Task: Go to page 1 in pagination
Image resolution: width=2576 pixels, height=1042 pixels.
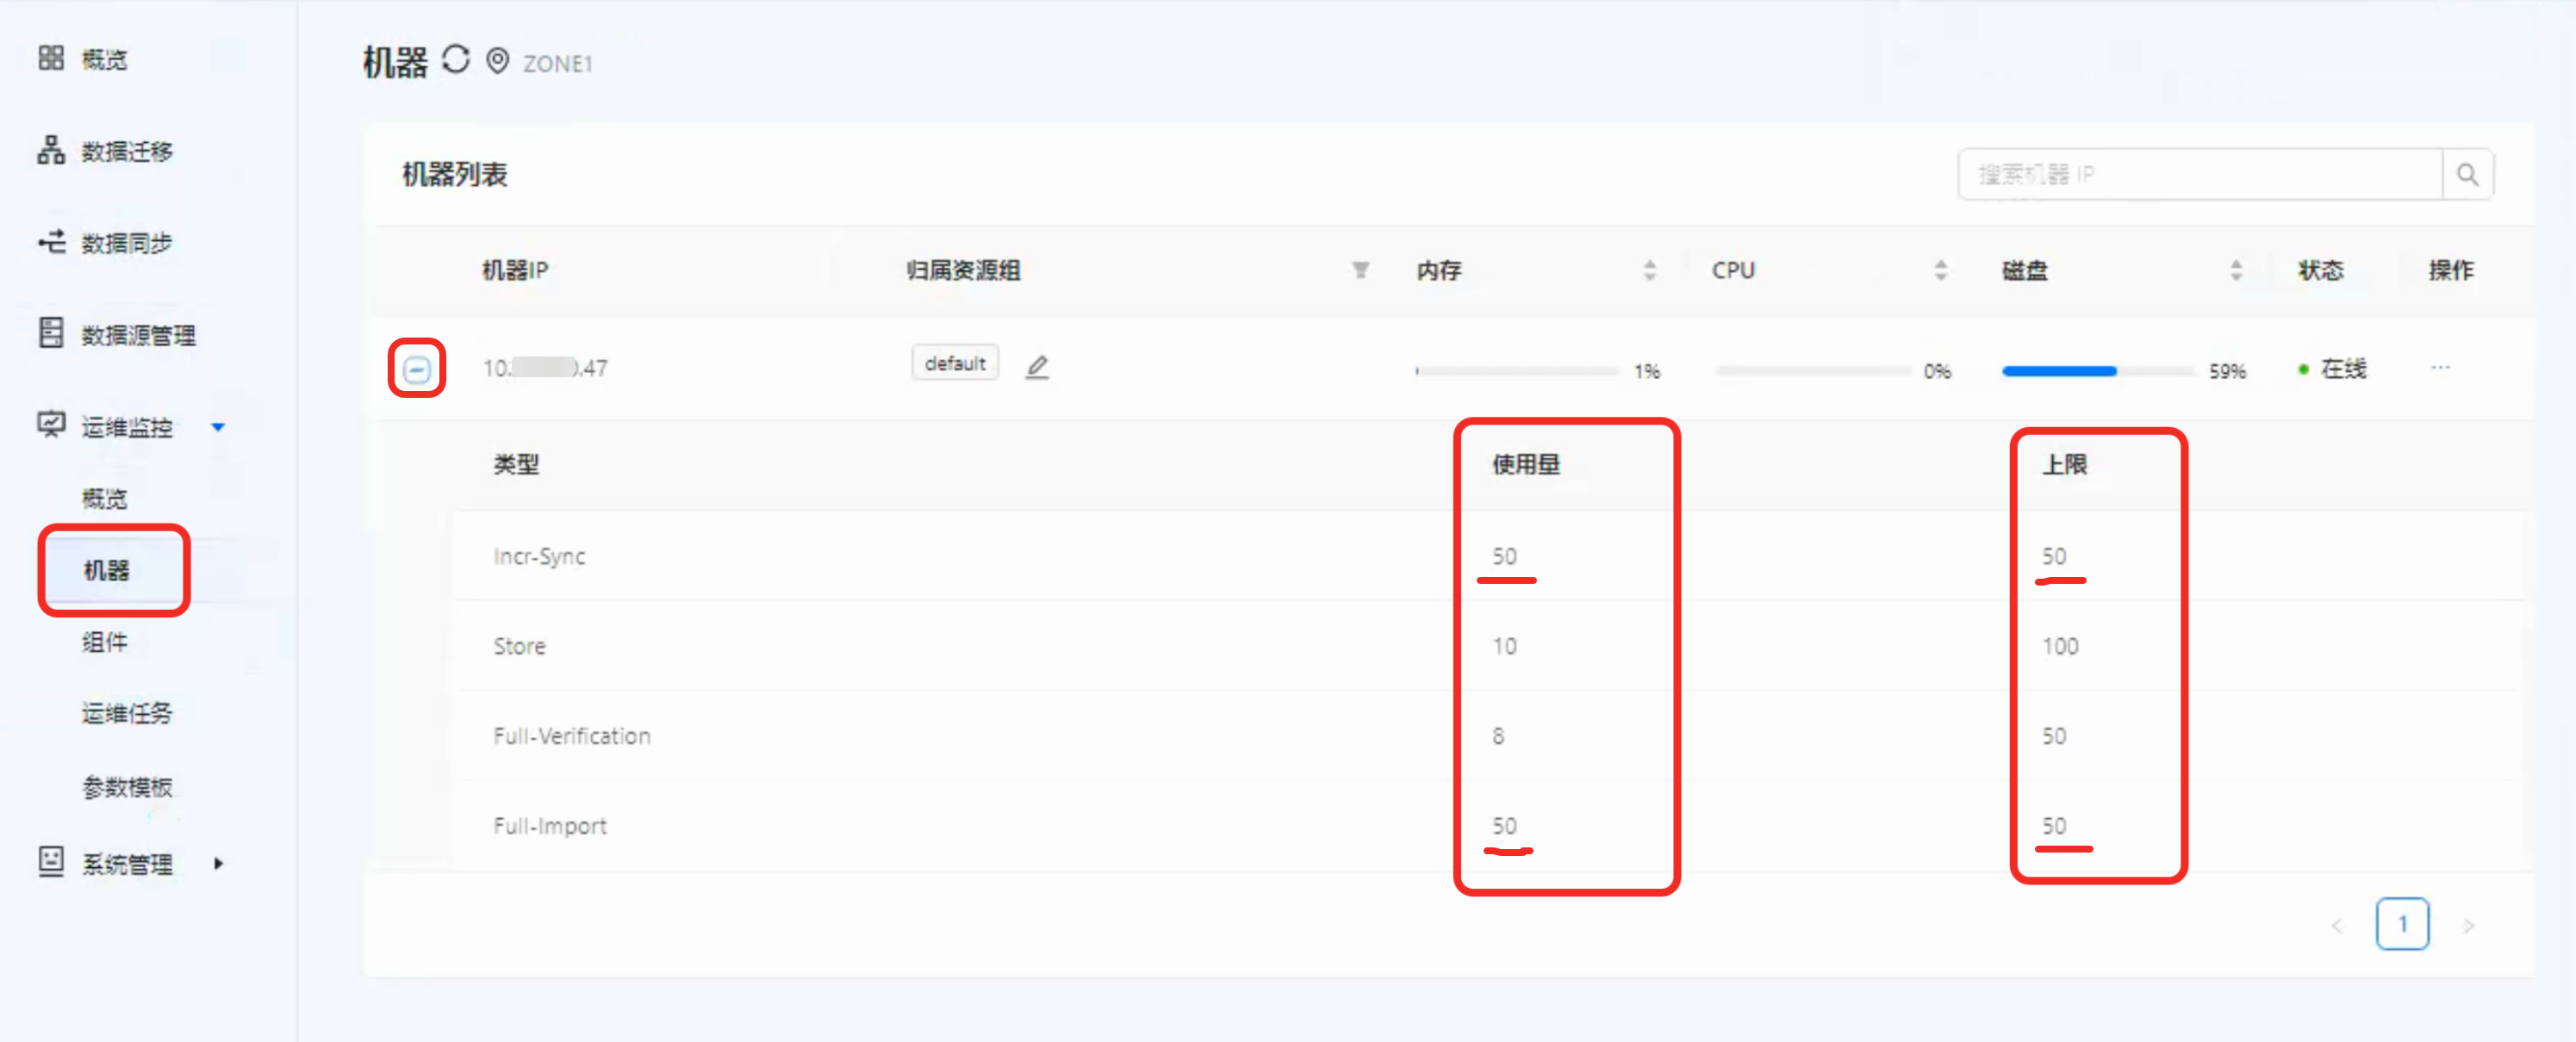Action: click(2402, 924)
